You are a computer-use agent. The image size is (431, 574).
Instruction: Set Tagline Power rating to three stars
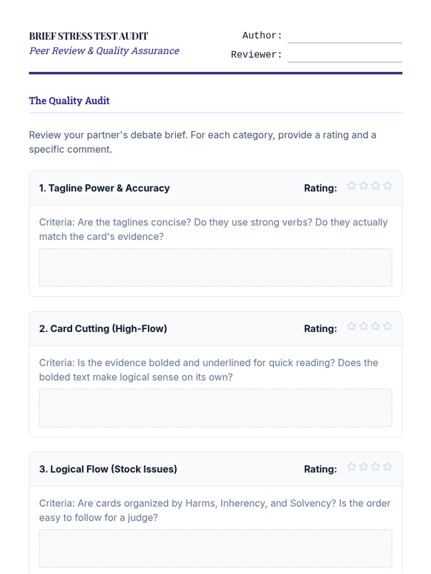[375, 185]
